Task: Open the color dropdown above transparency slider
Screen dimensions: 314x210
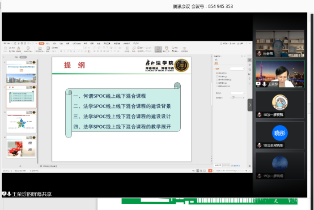Action: (237, 93)
